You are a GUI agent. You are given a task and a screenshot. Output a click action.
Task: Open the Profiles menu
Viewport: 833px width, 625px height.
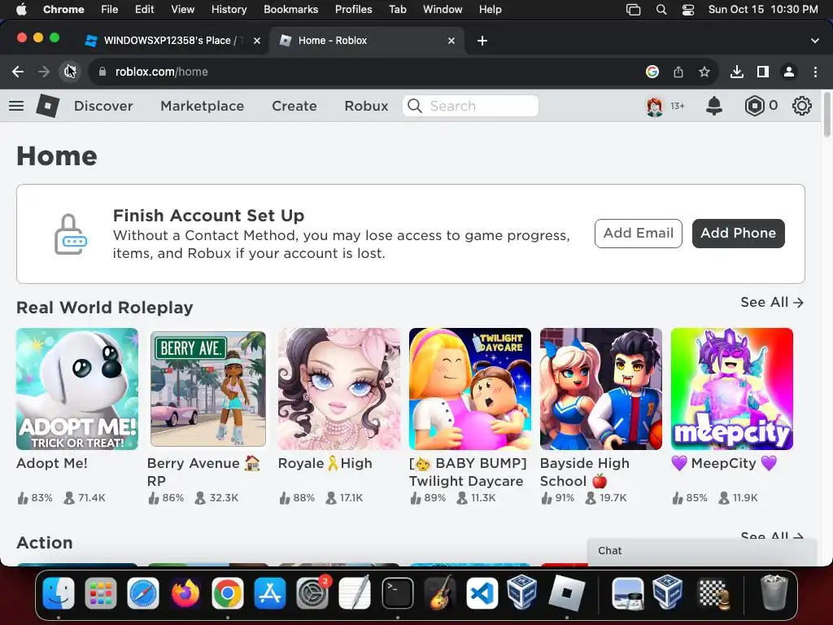[353, 10]
